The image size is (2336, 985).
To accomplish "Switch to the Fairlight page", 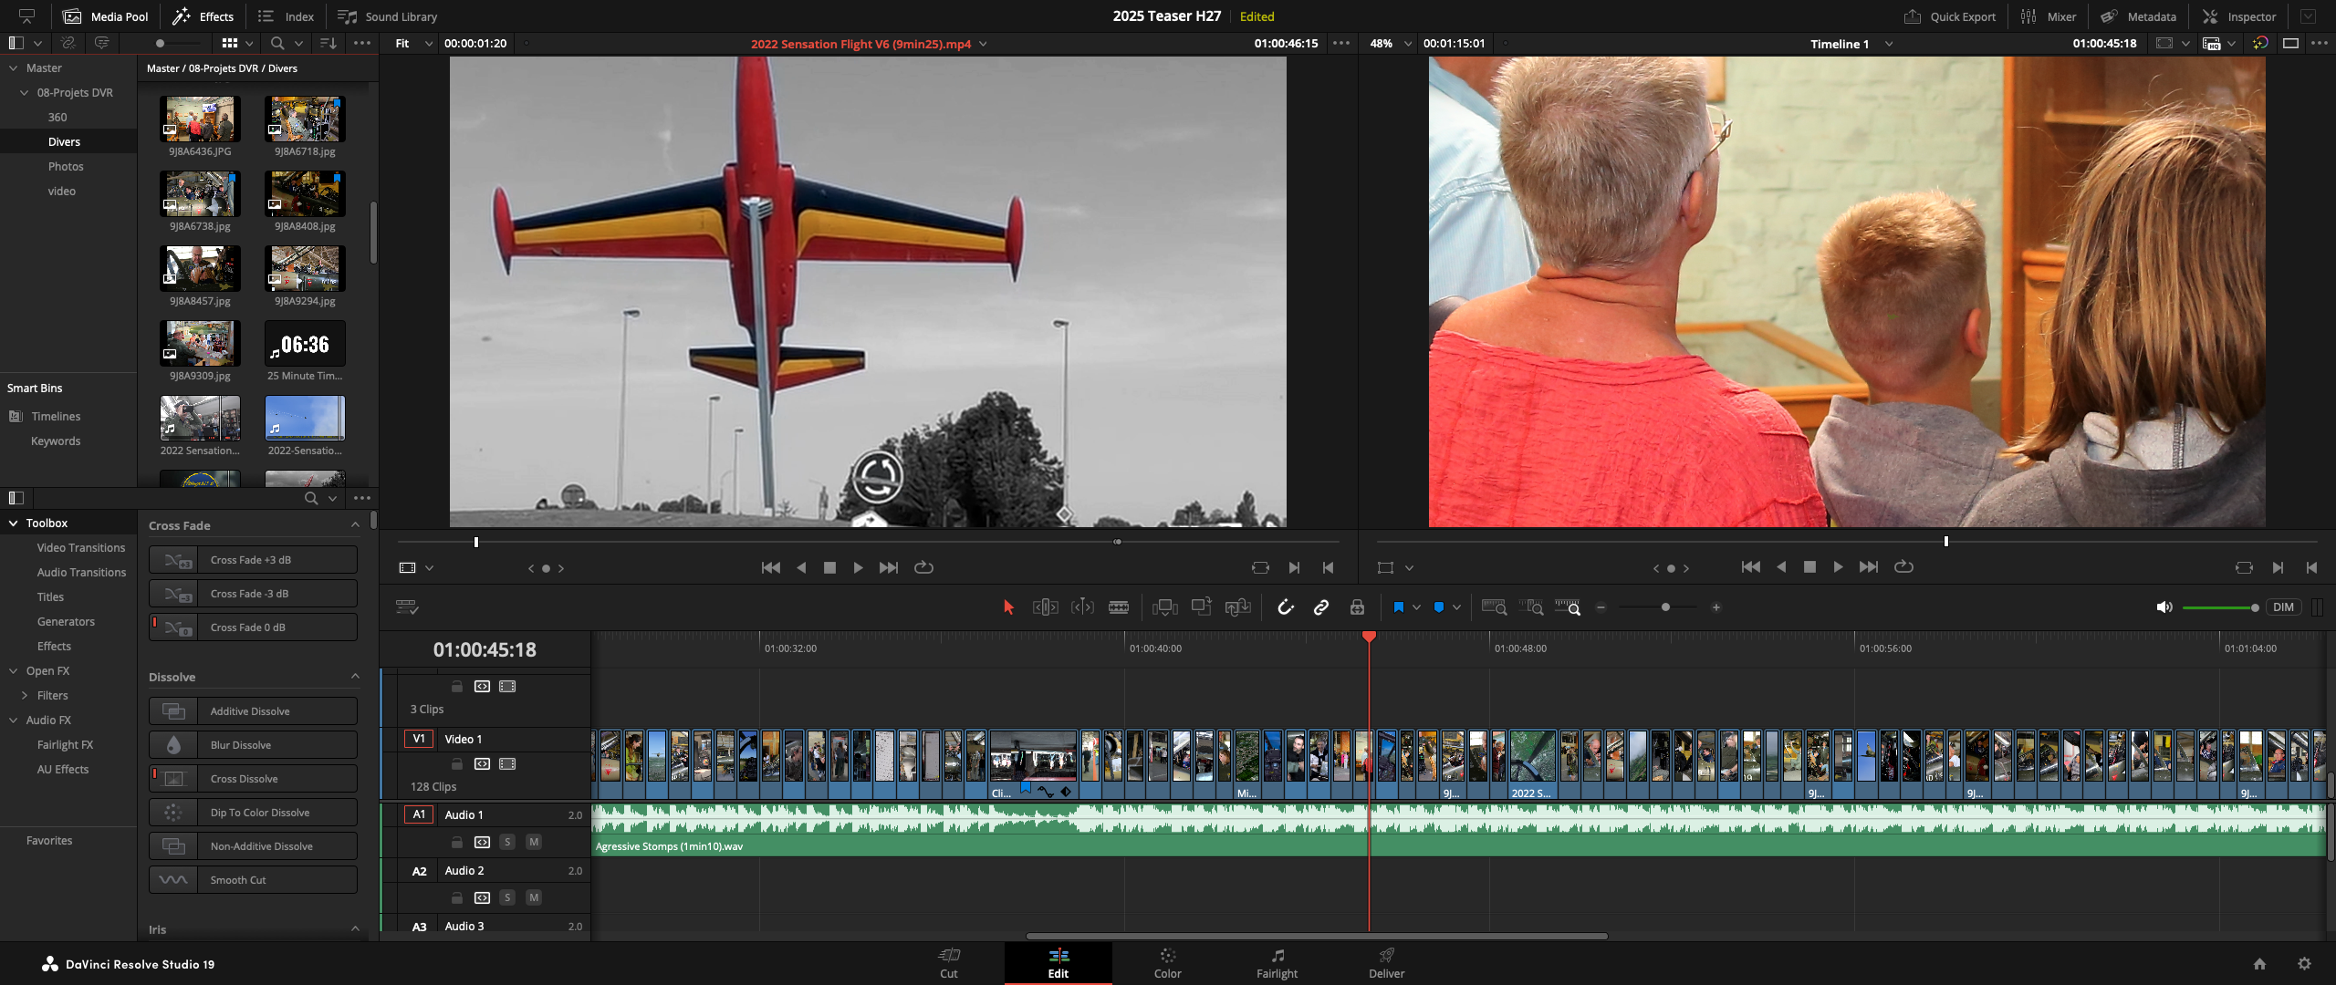I will click(1277, 963).
